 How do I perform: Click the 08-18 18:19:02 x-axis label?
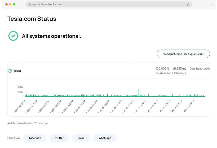click(92, 106)
